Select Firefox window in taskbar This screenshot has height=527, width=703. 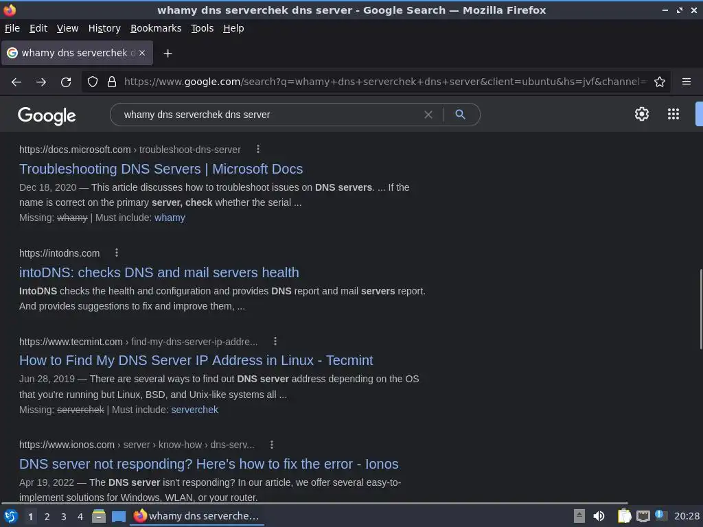[197, 516]
